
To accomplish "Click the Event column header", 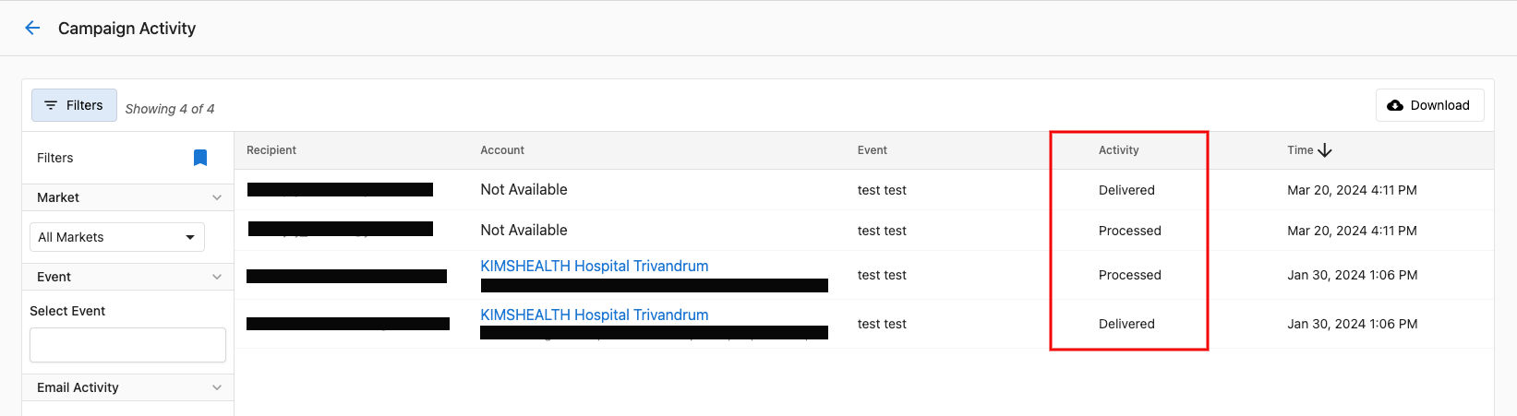I will [x=872, y=150].
